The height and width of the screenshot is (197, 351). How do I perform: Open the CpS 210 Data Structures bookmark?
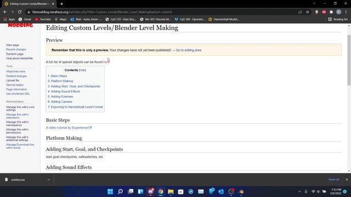click(121, 20)
